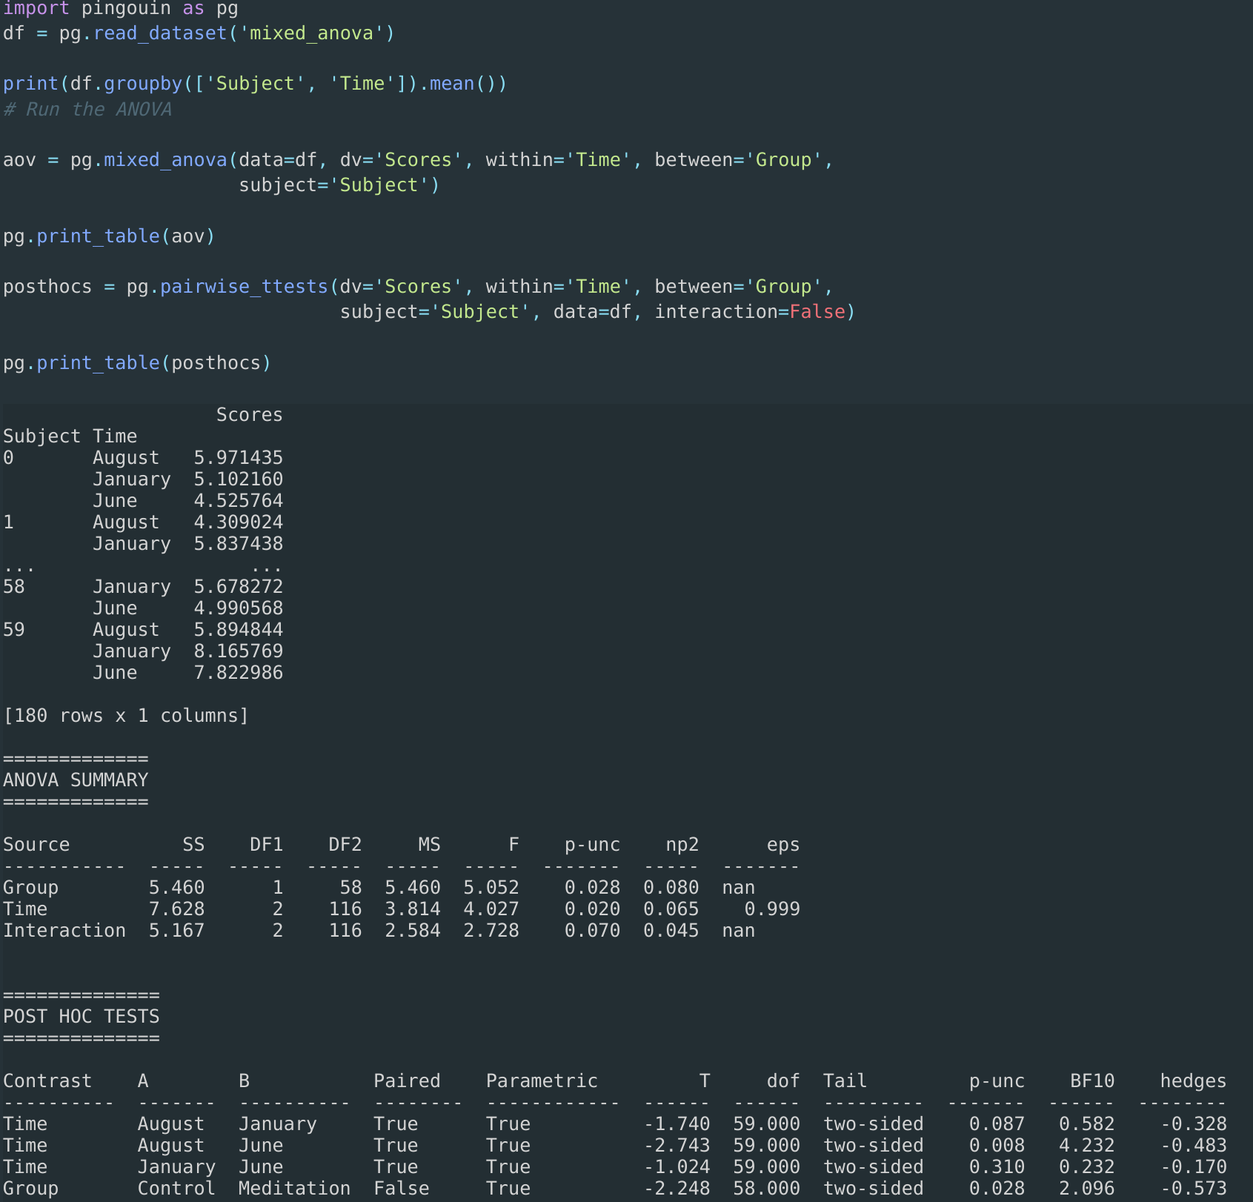Select the Run the ANOVA comment

[88, 109]
